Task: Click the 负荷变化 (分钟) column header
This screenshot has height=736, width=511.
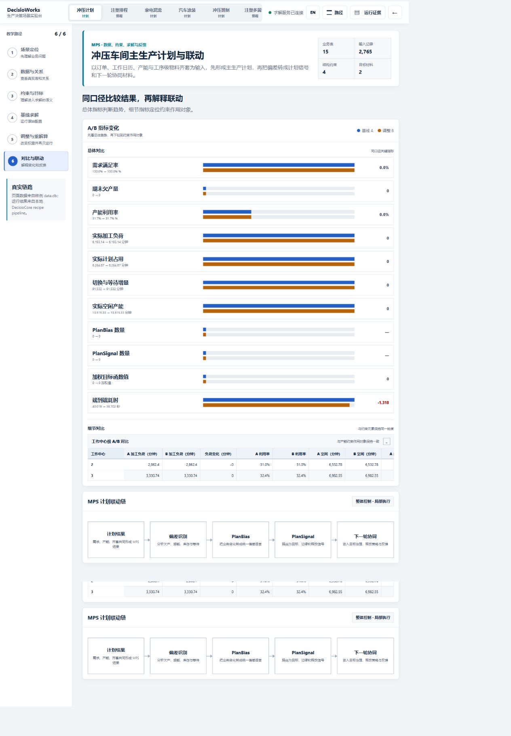Action: [x=218, y=454]
